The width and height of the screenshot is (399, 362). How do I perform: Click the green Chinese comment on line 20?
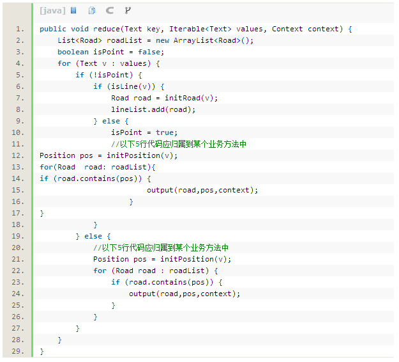point(161,248)
